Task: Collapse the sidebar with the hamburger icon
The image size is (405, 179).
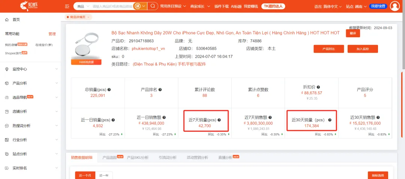Action: coord(67,6)
